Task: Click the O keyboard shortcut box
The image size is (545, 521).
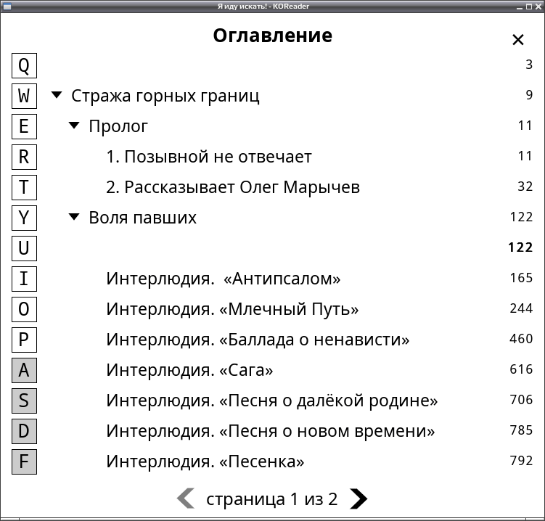Action: pos(25,309)
